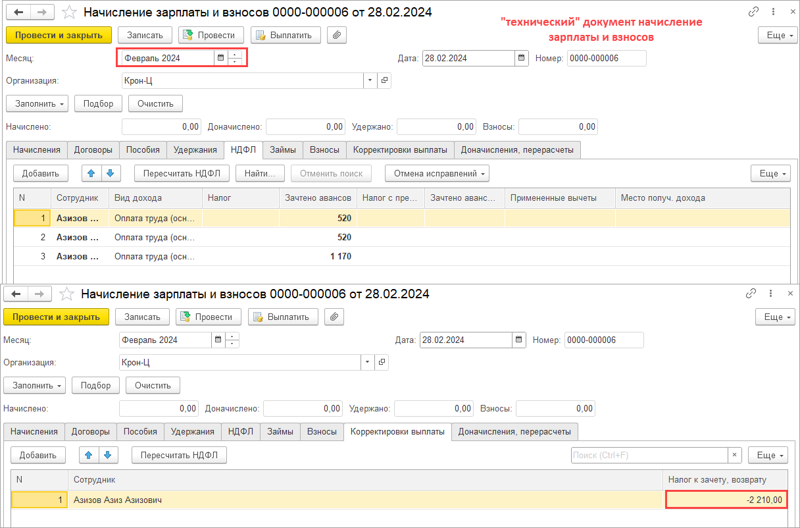Open the Заполнить dropdown in lower window
The image size is (800, 528).
(34, 385)
